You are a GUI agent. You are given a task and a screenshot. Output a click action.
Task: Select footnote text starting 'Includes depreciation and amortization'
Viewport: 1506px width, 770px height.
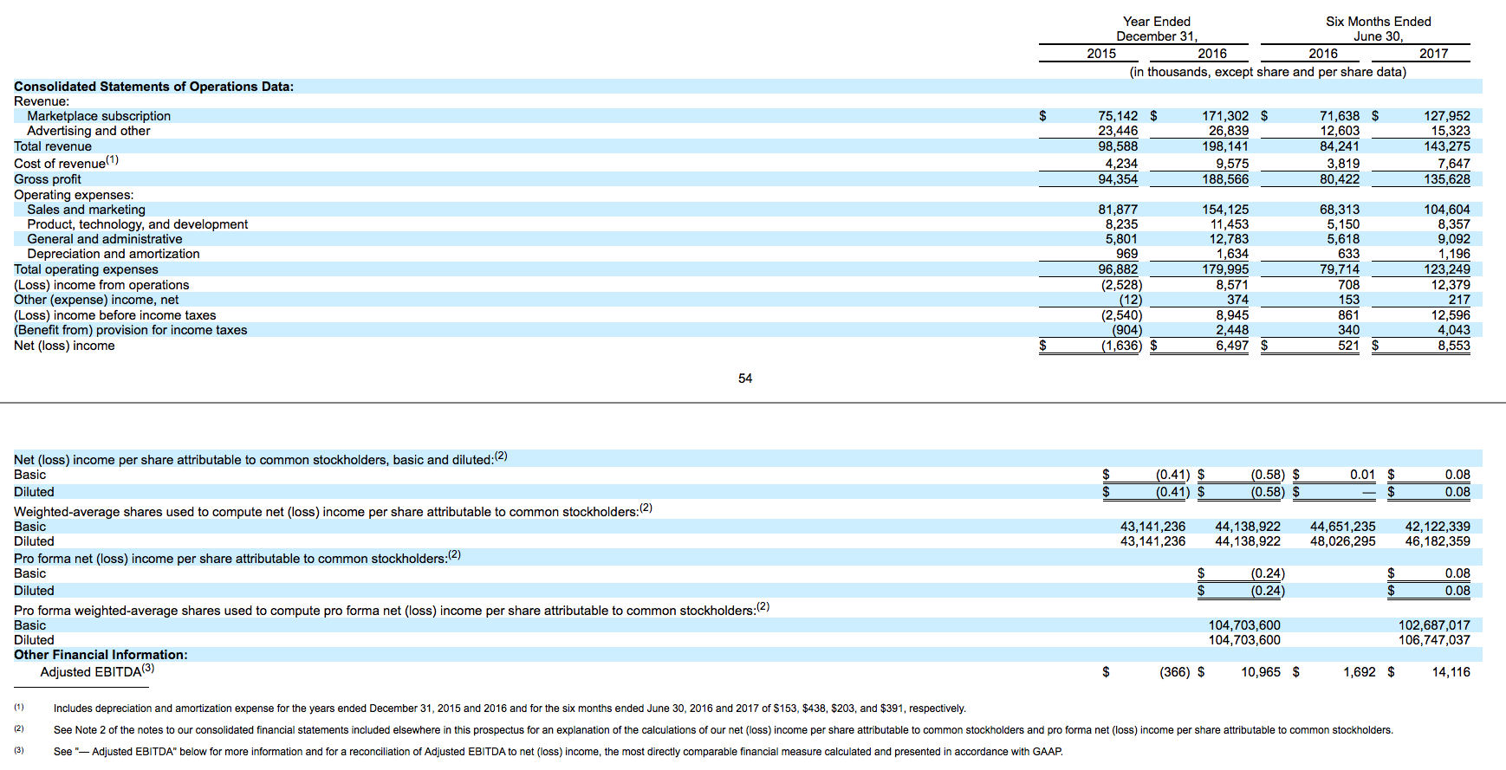(510, 709)
